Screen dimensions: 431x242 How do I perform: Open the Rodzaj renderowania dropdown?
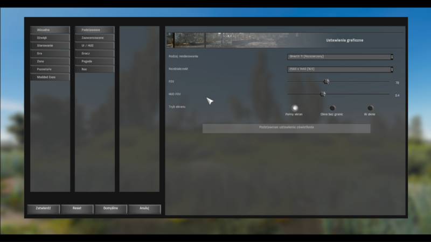tap(339, 56)
